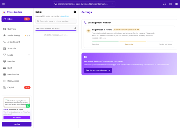Click the orange Under review progress segment

click(133, 41)
